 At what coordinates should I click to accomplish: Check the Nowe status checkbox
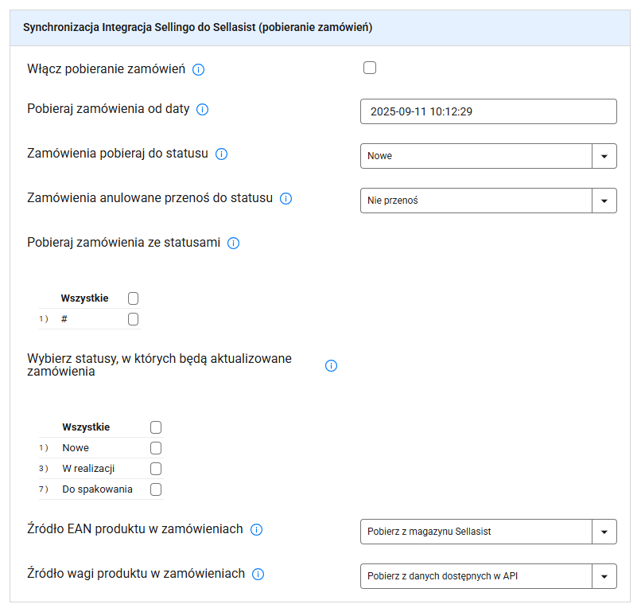156,448
